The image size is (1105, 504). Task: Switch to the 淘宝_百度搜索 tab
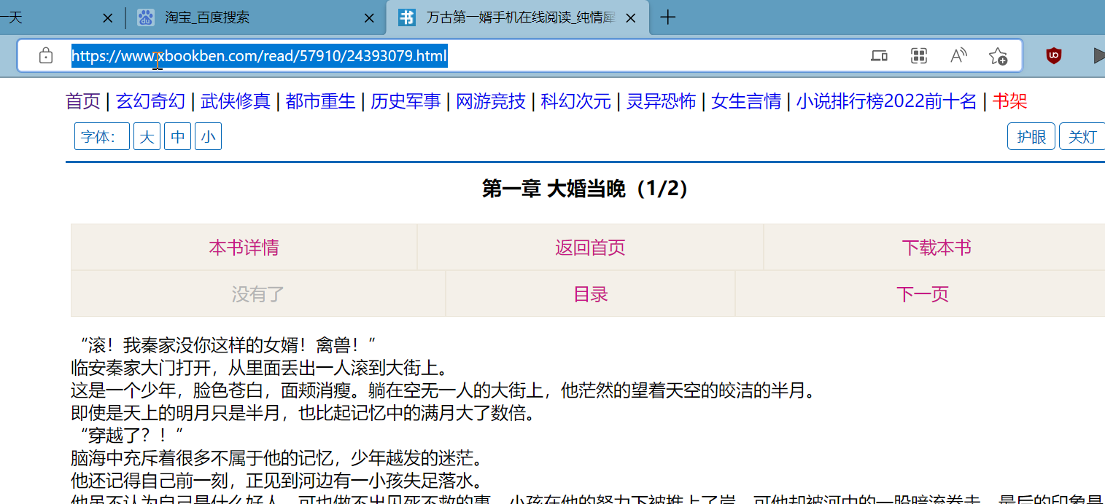[x=257, y=17]
